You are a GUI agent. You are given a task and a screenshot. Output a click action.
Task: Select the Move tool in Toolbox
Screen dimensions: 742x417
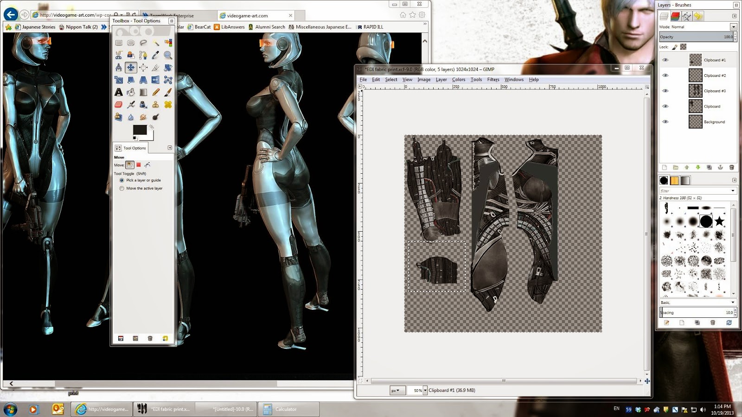pyautogui.click(x=131, y=68)
